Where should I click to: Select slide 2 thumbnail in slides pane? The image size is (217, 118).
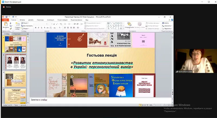pyautogui.click(x=15, y=61)
